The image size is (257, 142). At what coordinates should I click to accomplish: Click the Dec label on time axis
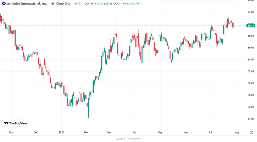(36, 132)
